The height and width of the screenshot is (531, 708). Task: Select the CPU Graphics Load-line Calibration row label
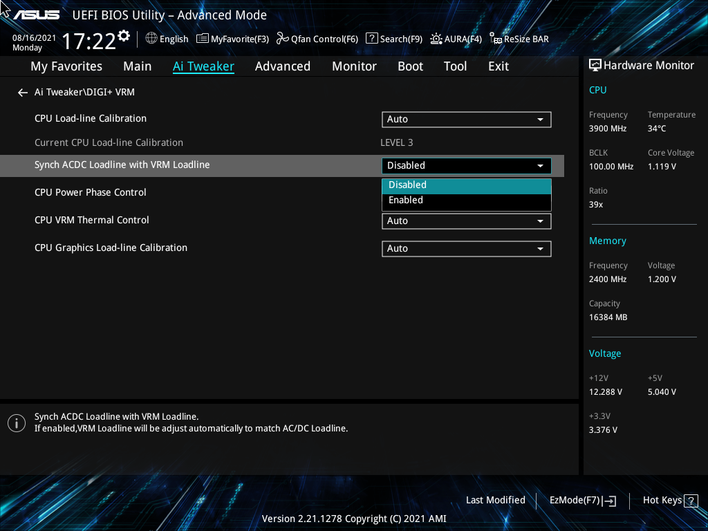pos(111,248)
